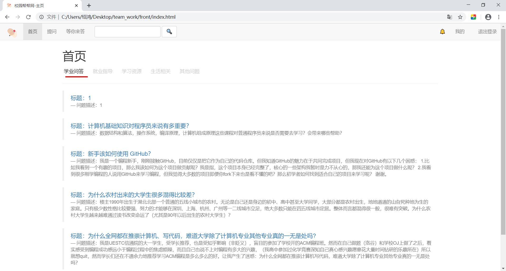Select the 首页 navigation item
506x271 pixels.
point(33,32)
